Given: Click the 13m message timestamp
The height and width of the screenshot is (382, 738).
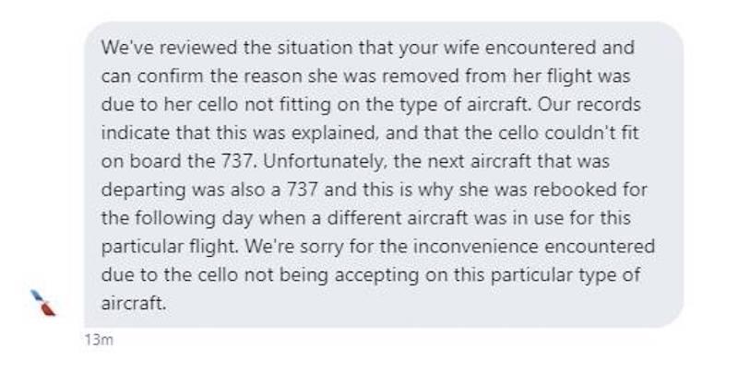Looking at the screenshot, I should pyautogui.click(x=99, y=340).
